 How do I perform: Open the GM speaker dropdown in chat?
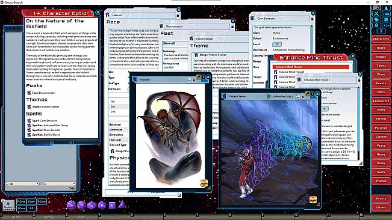[22, 184]
